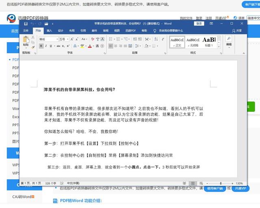This screenshot has width=260, height=208.
Task: Switch to the 设计 Design tab
Action: tap(61, 31)
